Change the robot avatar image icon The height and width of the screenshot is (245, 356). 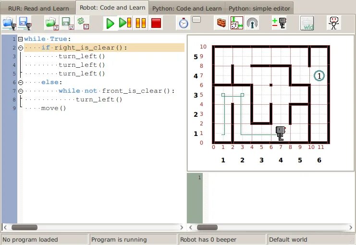334,23
